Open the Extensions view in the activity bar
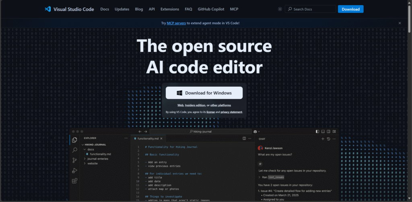Image resolution: width=412 pixels, height=202 pixels. click(x=74, y=181)
